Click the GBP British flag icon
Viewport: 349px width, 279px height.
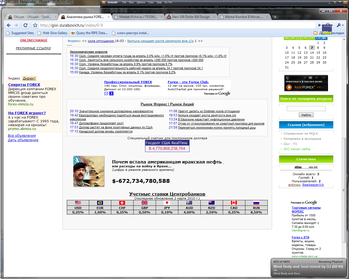click(x=145, y=203)
